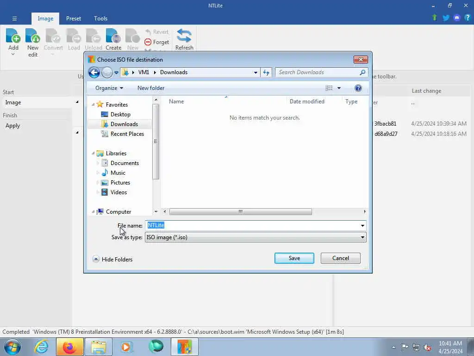
Task: Click the Windows Start button
Action: 12,347
